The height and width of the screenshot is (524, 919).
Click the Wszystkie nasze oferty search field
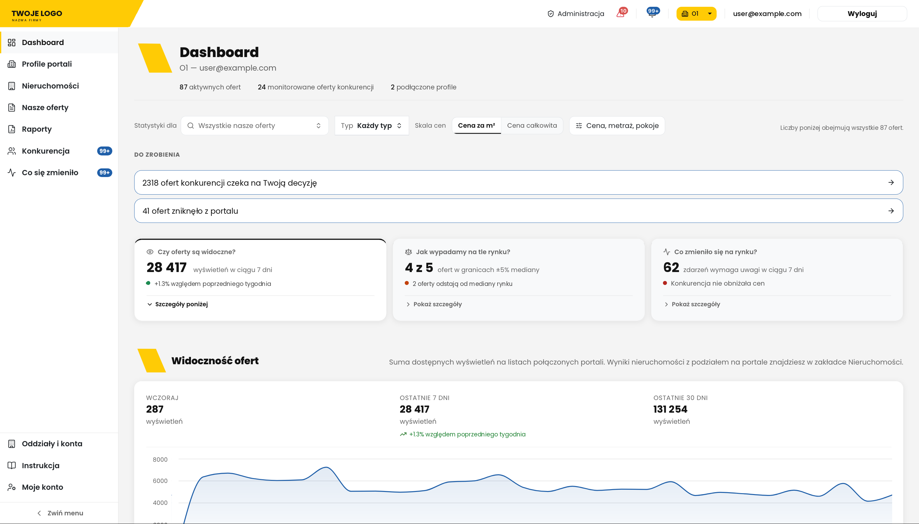255,126
